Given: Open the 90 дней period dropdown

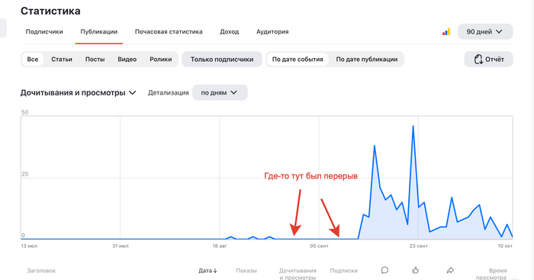Looking at the screenshot, I should 485,32.
